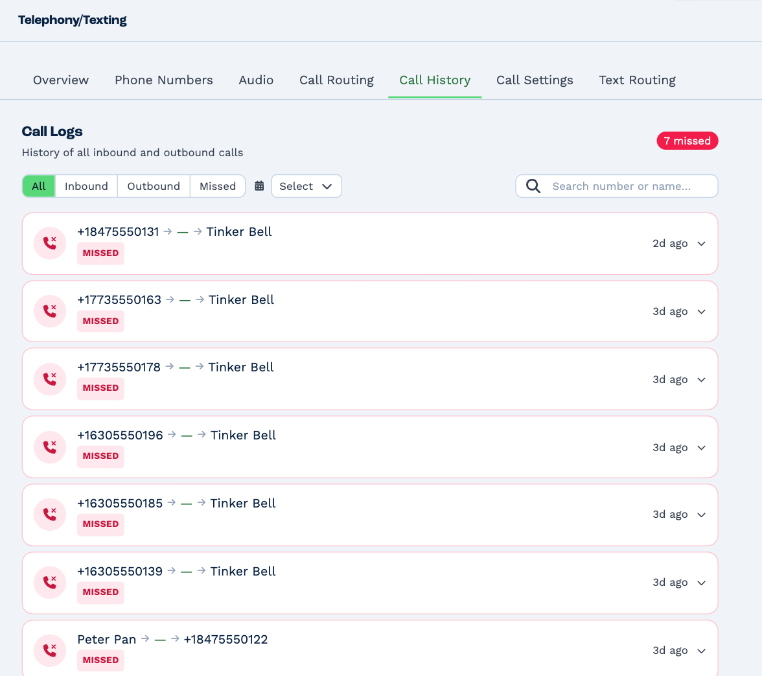Expand the +18475550131 call entry chevron

[x=701, y=244]
